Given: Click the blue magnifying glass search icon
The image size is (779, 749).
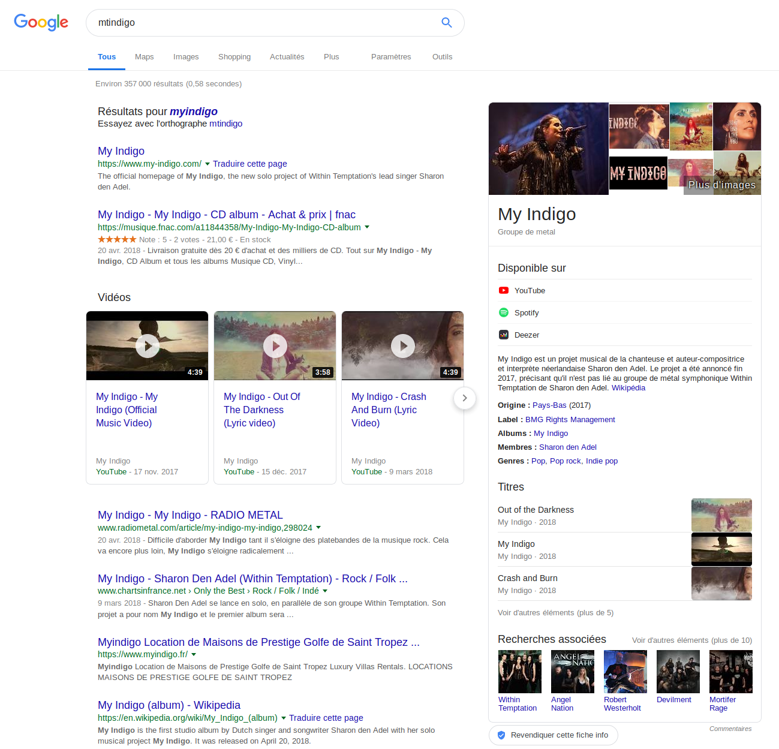Looking at the screenshot, I should point(446,23).
